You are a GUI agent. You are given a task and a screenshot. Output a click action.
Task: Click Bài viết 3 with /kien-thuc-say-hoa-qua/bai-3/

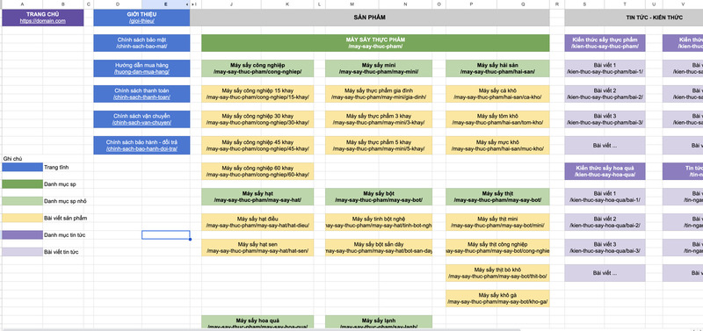click(605, 248)
